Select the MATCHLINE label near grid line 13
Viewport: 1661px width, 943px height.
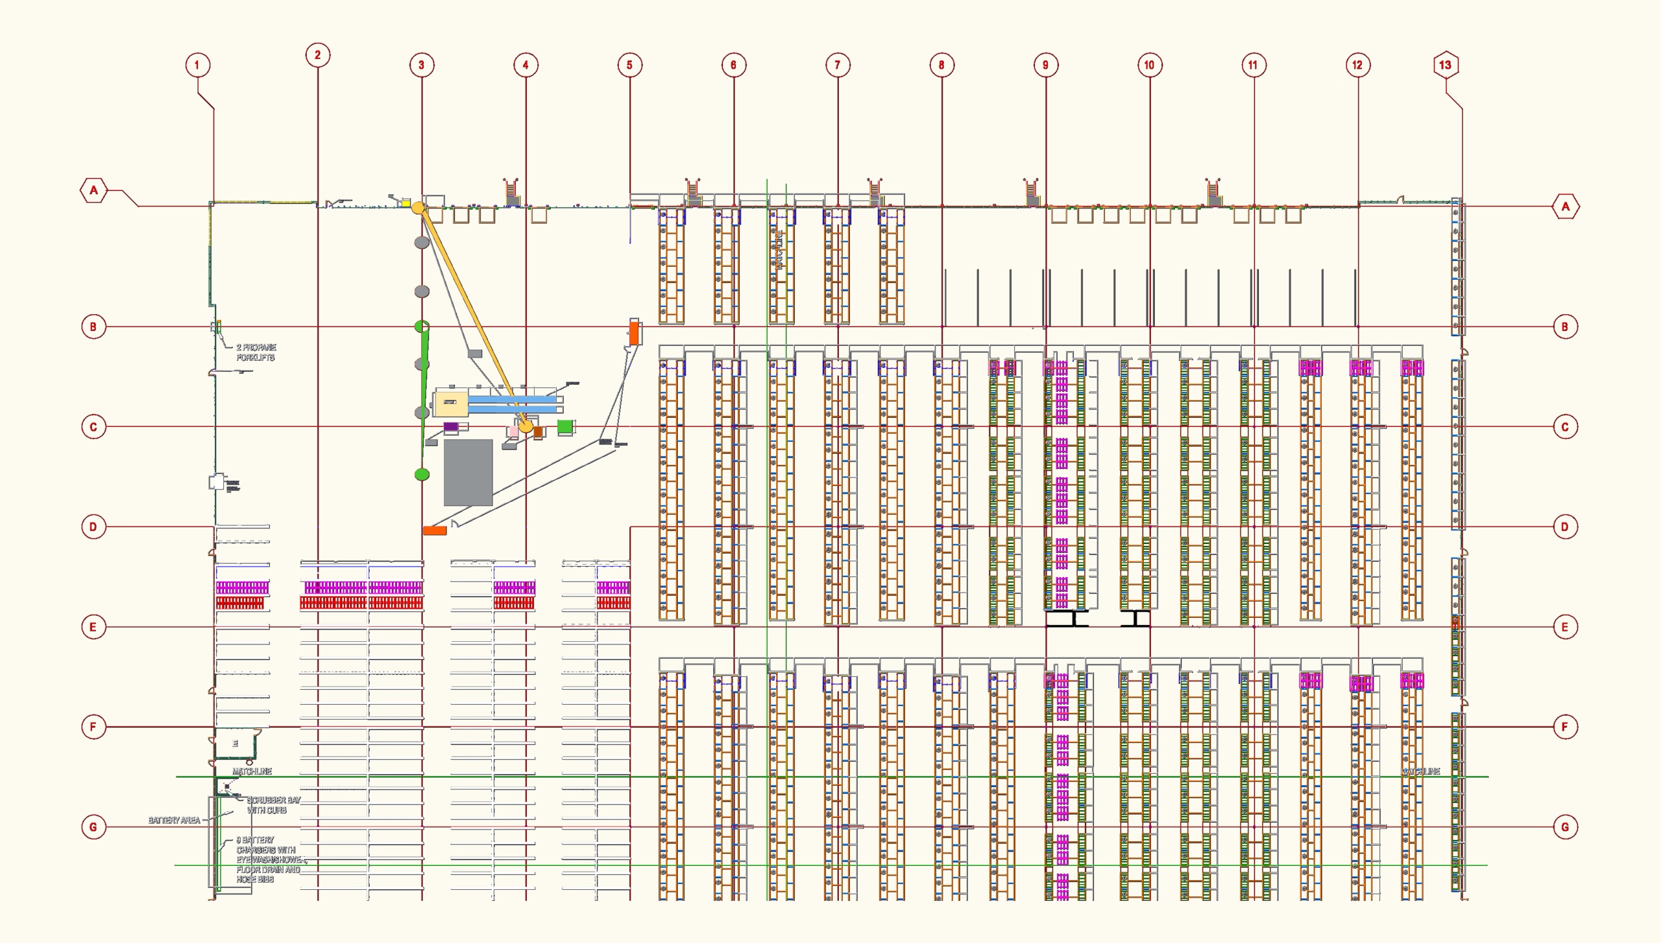point(1421,771)
